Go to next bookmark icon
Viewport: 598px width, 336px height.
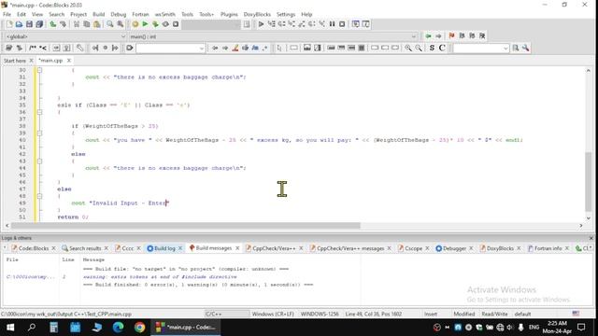[x=472, y=35]
